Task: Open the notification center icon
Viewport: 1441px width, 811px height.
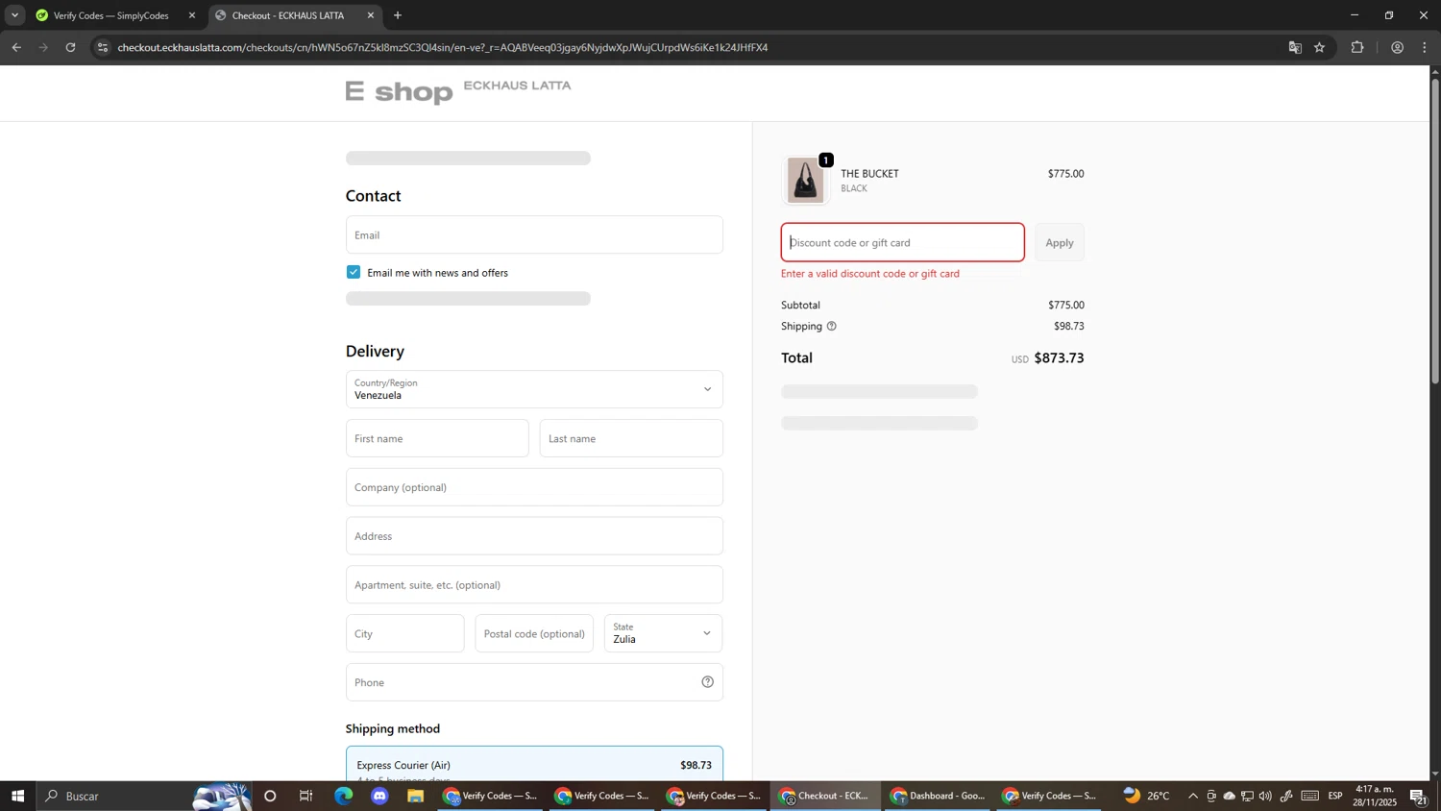Action: pos(1419,796)
